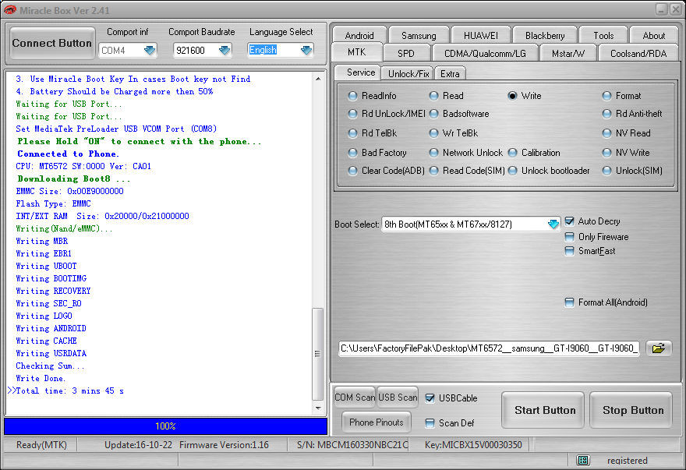Open the Comport inf COM4 dropdown

click(x=150, y=51)
